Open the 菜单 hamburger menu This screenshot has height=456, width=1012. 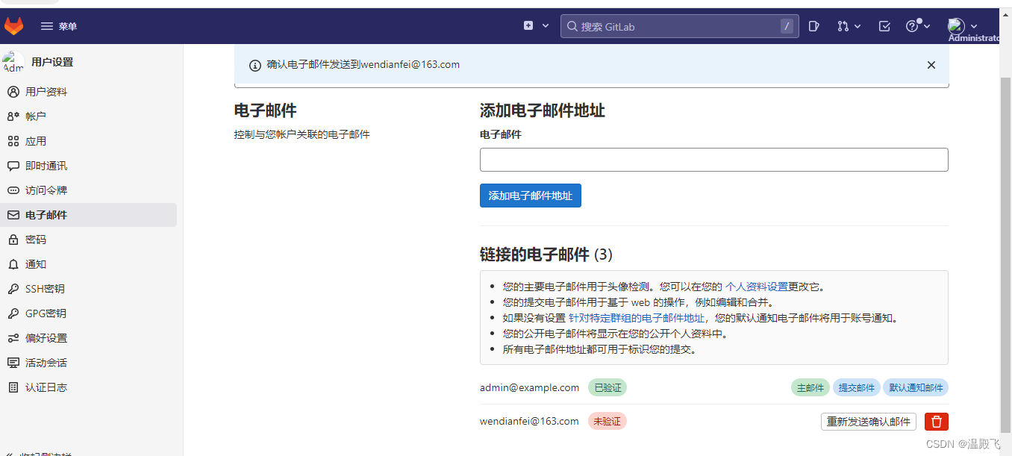[59, 26]
